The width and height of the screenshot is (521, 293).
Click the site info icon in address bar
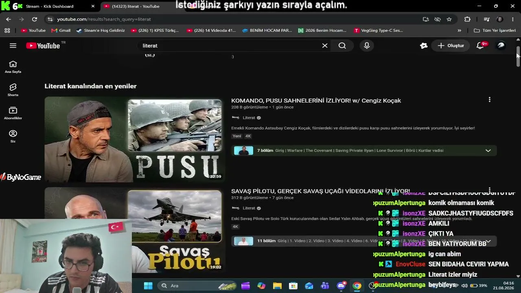(50, 19)
